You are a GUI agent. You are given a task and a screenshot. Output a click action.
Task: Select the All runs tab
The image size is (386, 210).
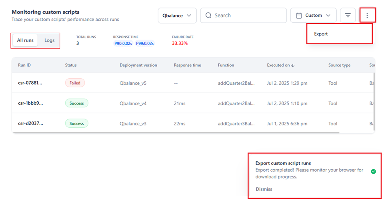(25, 40)
